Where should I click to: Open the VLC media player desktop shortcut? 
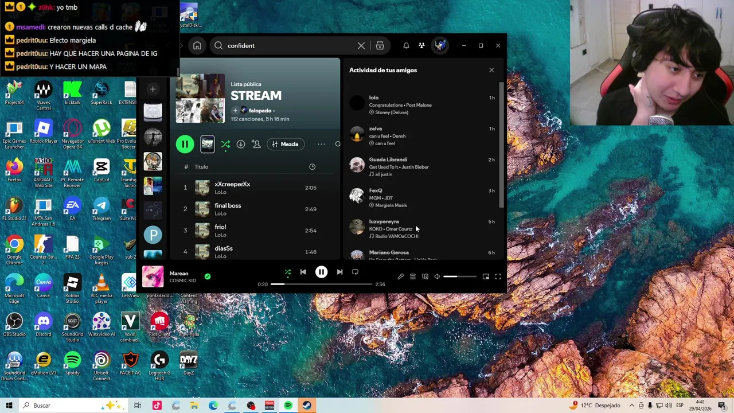[101, 288]
